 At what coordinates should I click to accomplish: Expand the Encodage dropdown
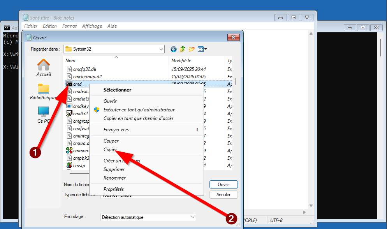tap(193, 217)
